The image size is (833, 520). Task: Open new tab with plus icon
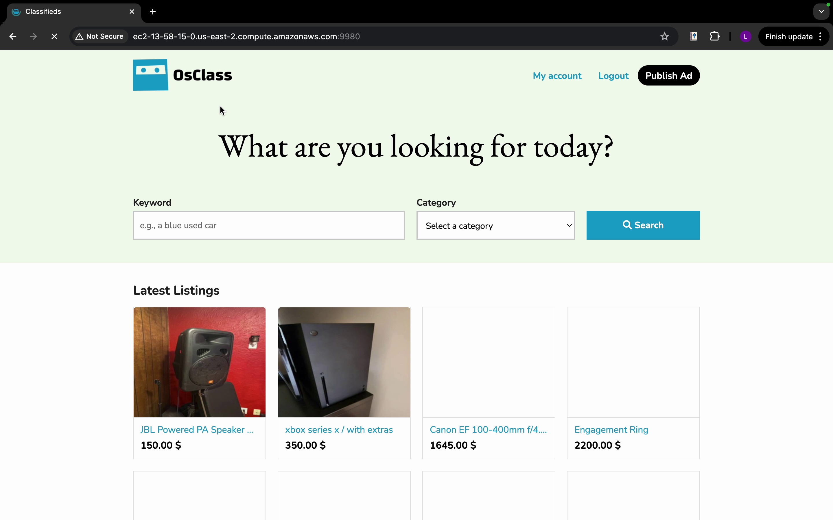pyautogui.click(x=153, y=12)
